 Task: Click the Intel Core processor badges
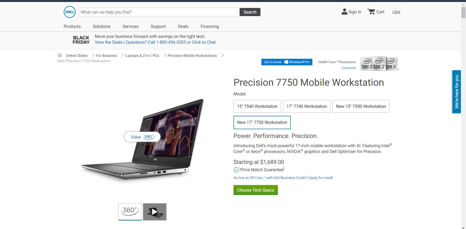coord(379,63)
